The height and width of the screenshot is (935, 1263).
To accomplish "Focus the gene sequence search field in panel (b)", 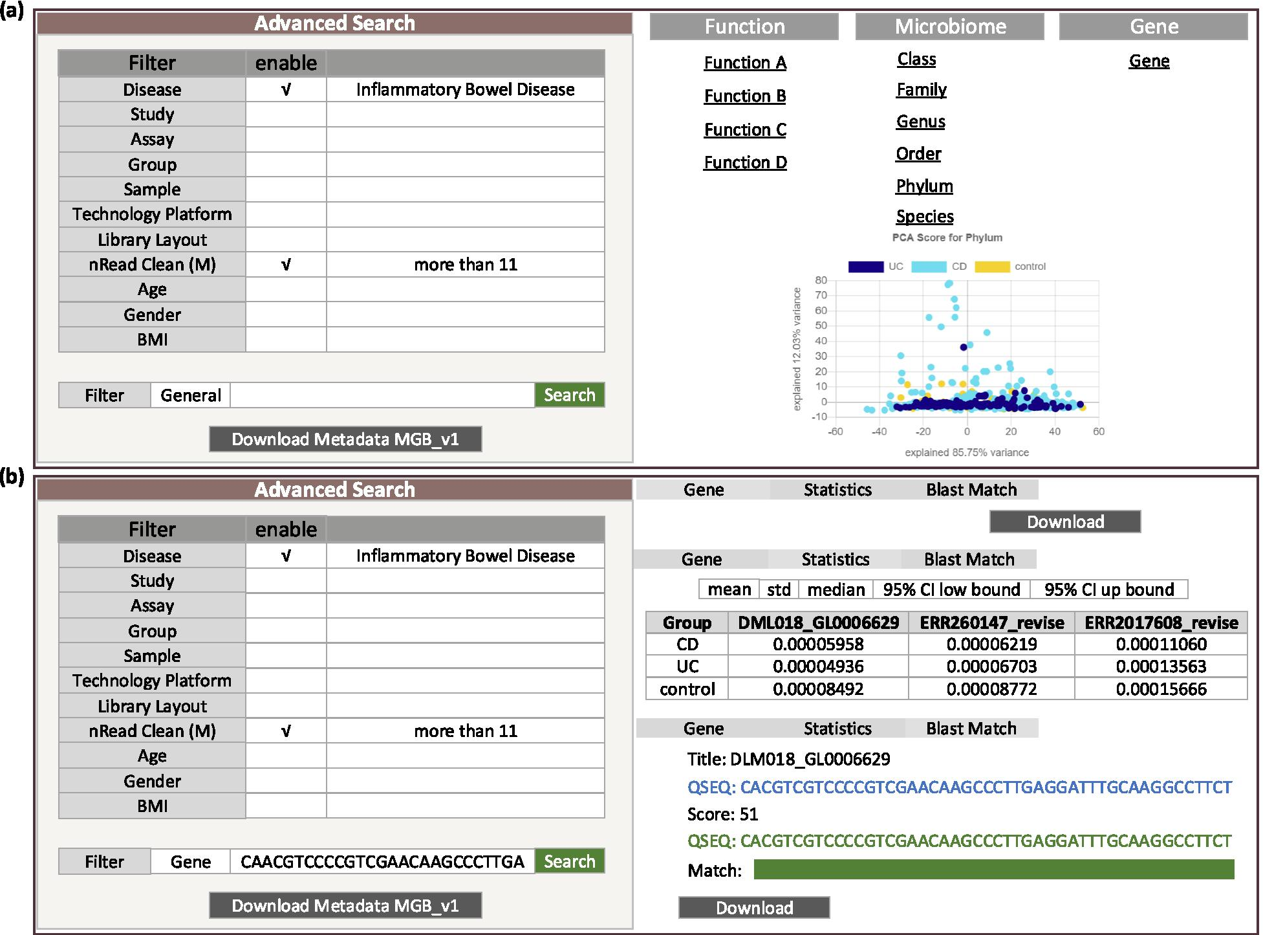I will pos(382,862).
